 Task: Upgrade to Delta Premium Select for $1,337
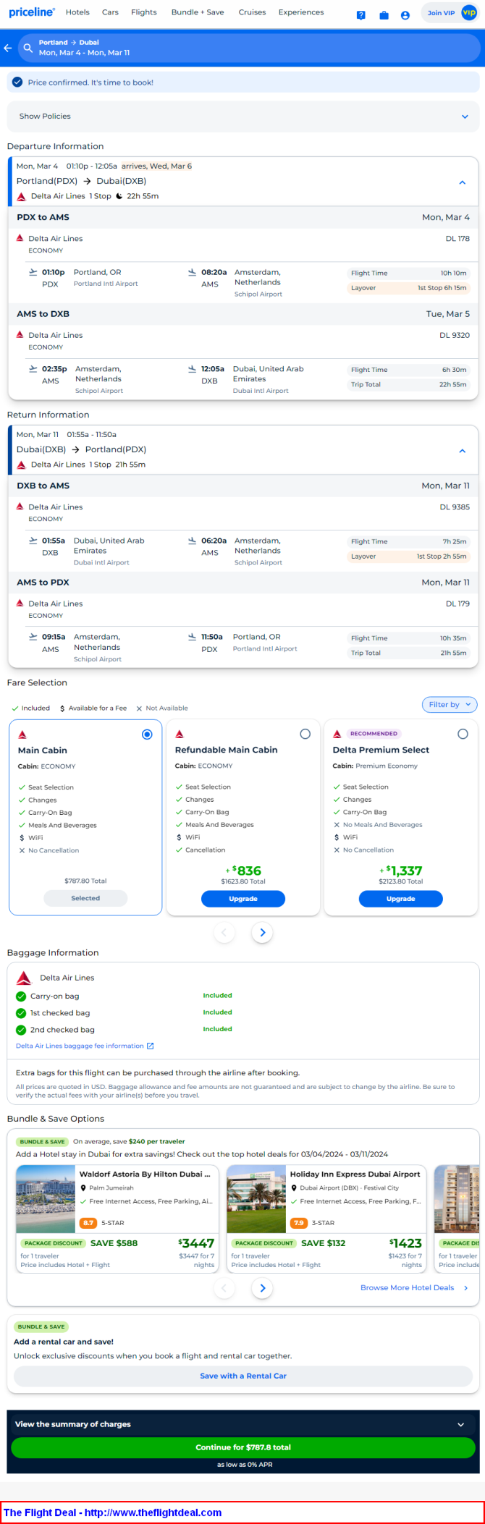[401, 899]
